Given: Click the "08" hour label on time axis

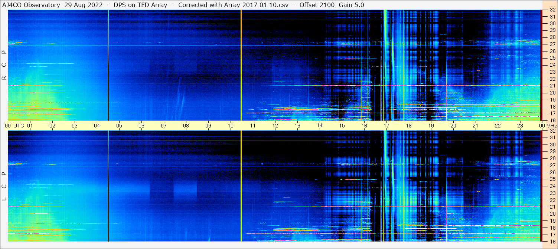Looking at the screenshot, I should (186, 126).
